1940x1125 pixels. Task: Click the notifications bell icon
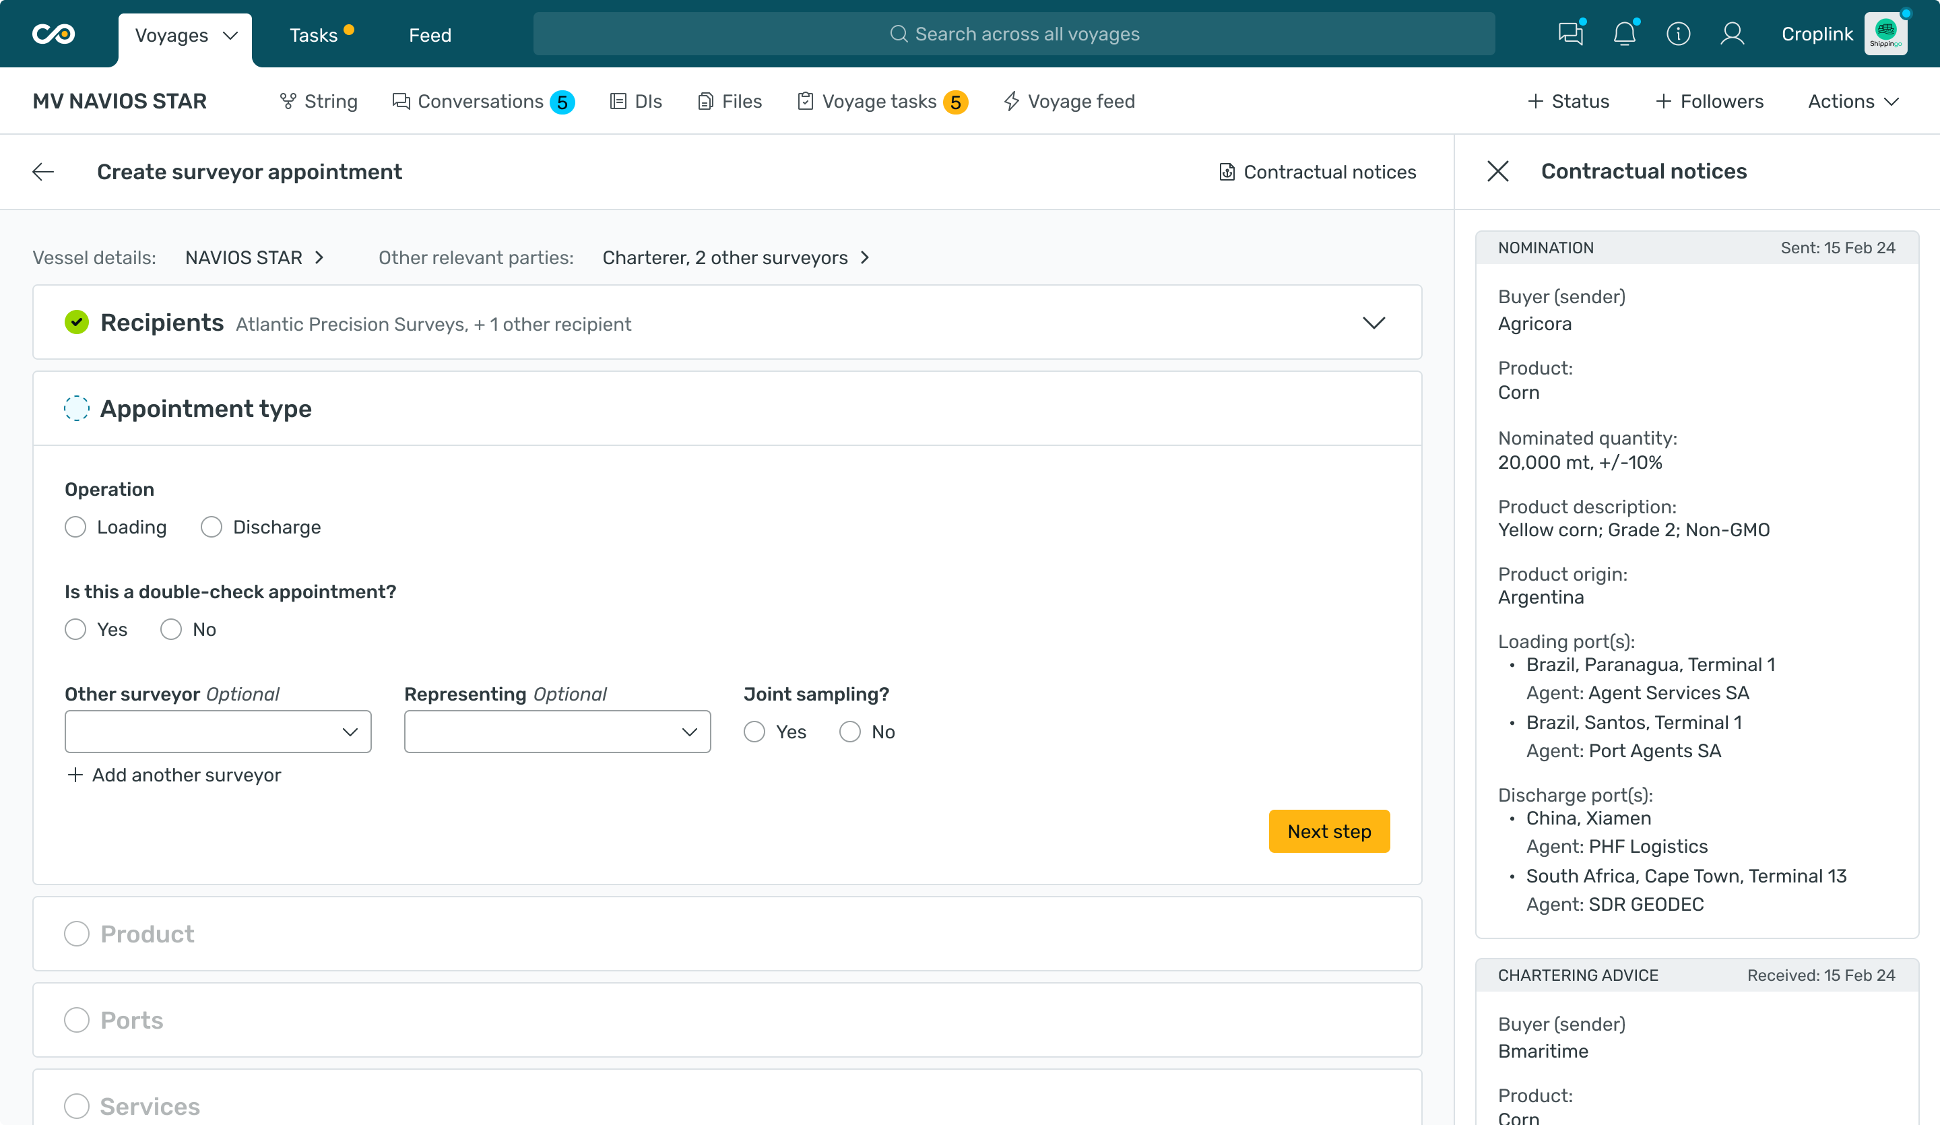[x=1623, y=34]
